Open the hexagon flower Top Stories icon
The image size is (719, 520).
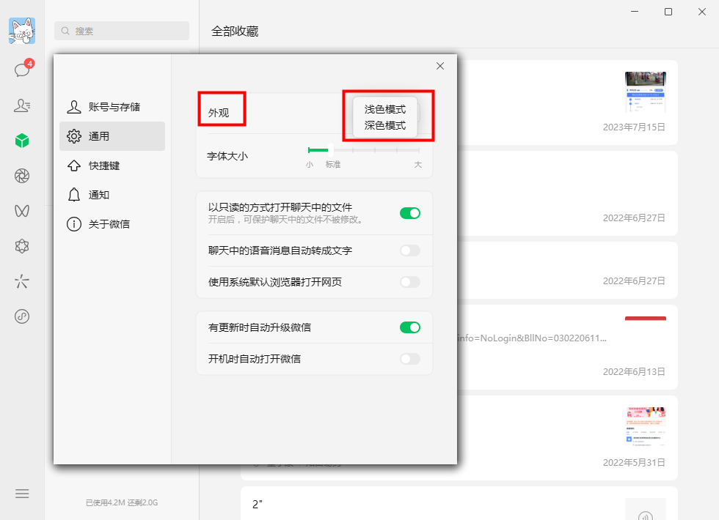22,246
